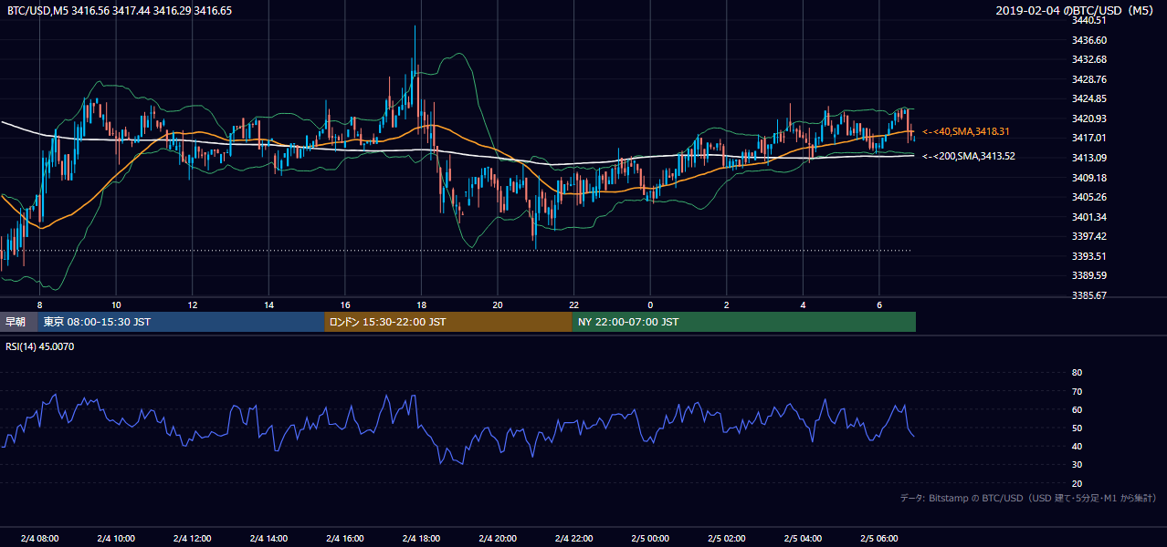Click the hour 0 tick on price chart
1167x547 pixels.
650,304
